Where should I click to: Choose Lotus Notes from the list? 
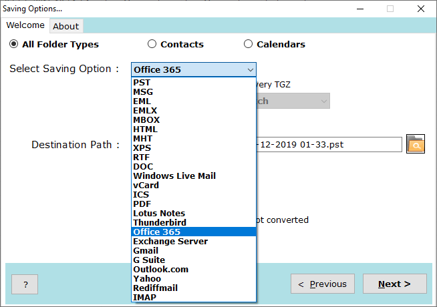coord(194,213)
